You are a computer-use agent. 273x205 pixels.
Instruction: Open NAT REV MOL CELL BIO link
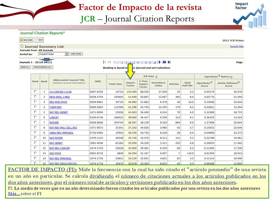pos(63,128)
